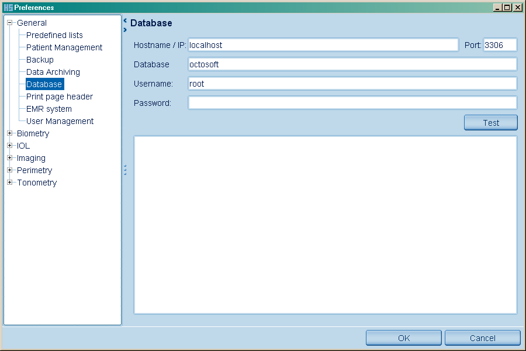Collapse the sidebar with left arrow
The width and height of the screenshot is (526, 351).
point(125,20)
